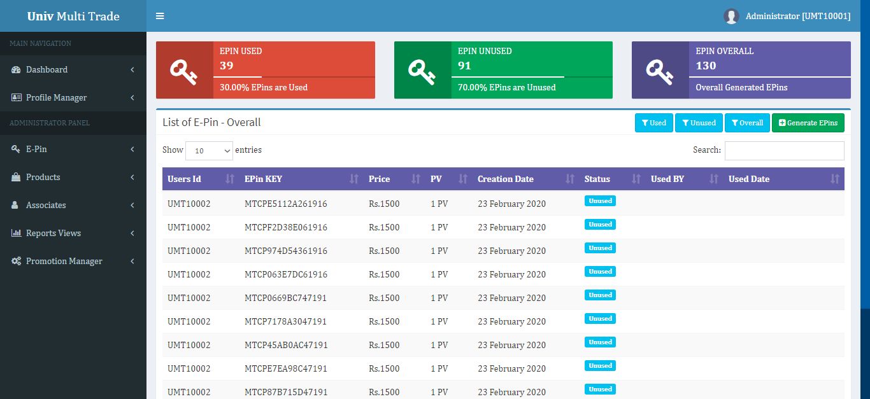Image resolution: width=870 pixels, height=399 pixels.
Task: Click the key icon on EPIN USED card
Action: point(184,70)
